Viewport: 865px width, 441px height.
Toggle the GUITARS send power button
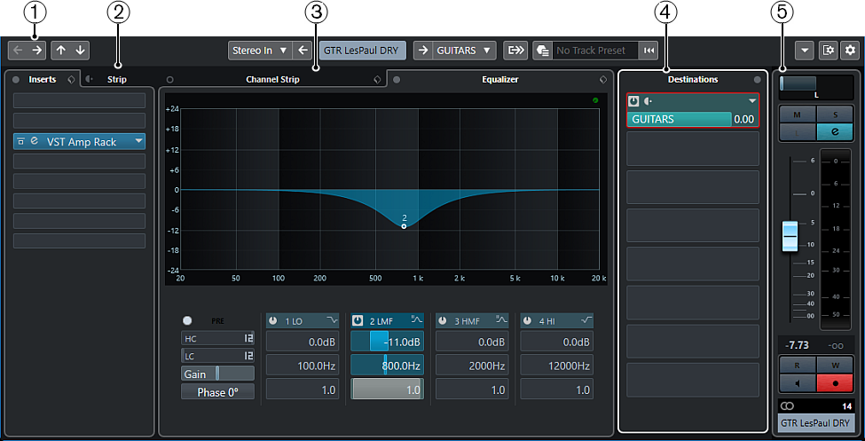pos(634,101)
